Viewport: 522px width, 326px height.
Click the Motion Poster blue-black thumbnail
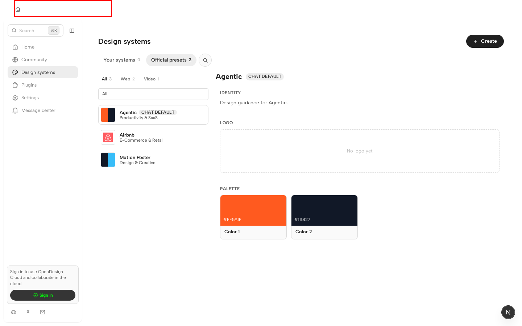(x=108, y=160)
